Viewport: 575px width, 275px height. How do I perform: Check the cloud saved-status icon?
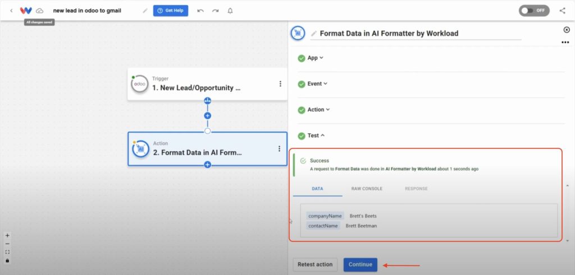click(39, 11)
